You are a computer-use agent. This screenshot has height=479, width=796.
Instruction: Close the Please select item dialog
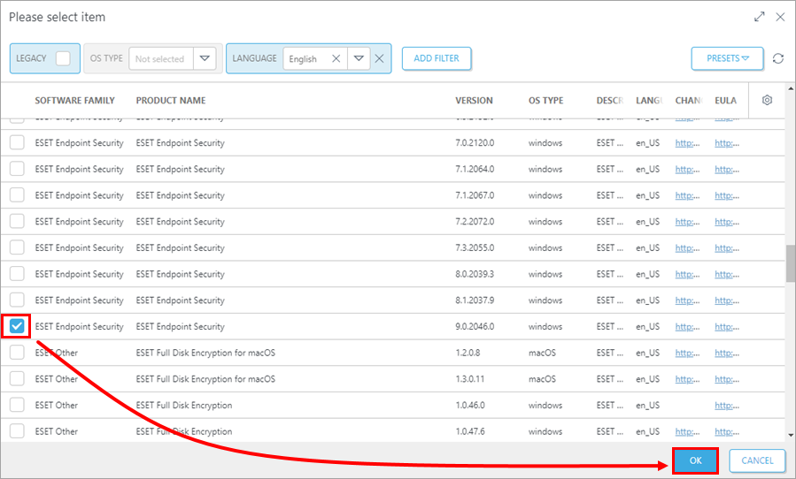[780, 17]
